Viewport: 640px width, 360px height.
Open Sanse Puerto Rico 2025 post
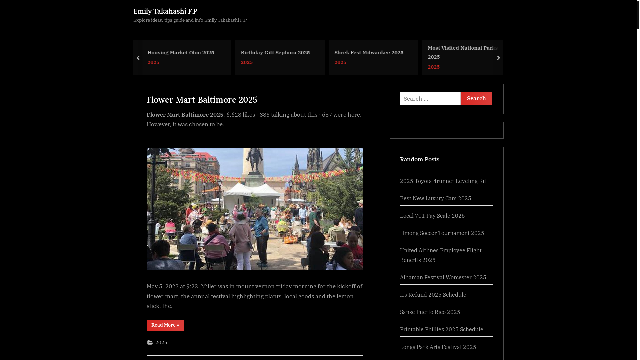tap(430, 312)
